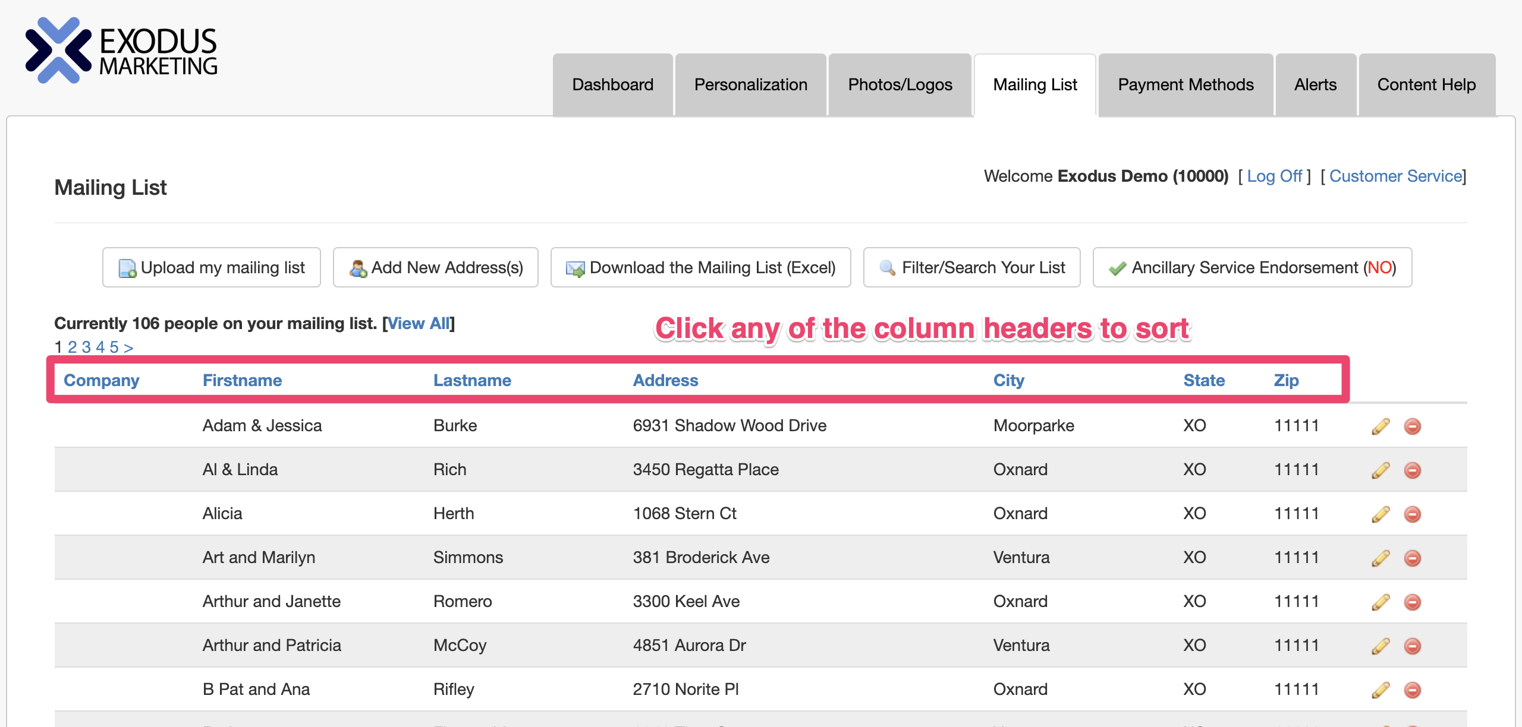Open Filter/Search Your List

click(x=972, y=268)
